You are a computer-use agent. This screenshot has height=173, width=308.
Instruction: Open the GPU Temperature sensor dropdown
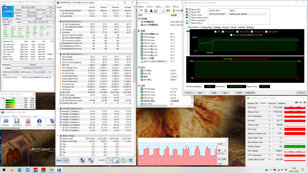(269, 116)
